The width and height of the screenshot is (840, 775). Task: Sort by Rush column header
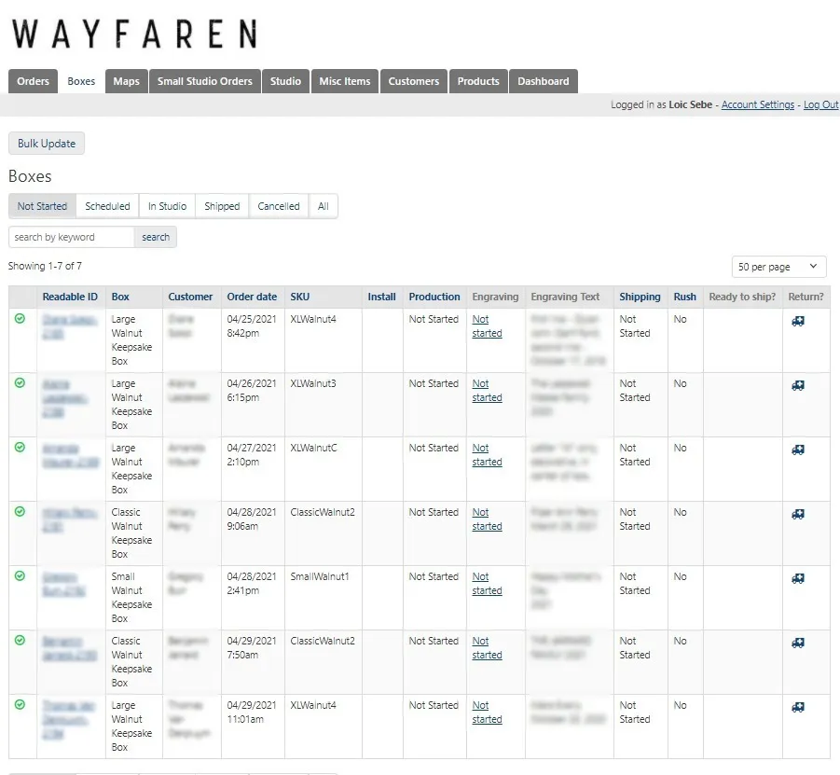pyautogui.click(x=684, y=297)
